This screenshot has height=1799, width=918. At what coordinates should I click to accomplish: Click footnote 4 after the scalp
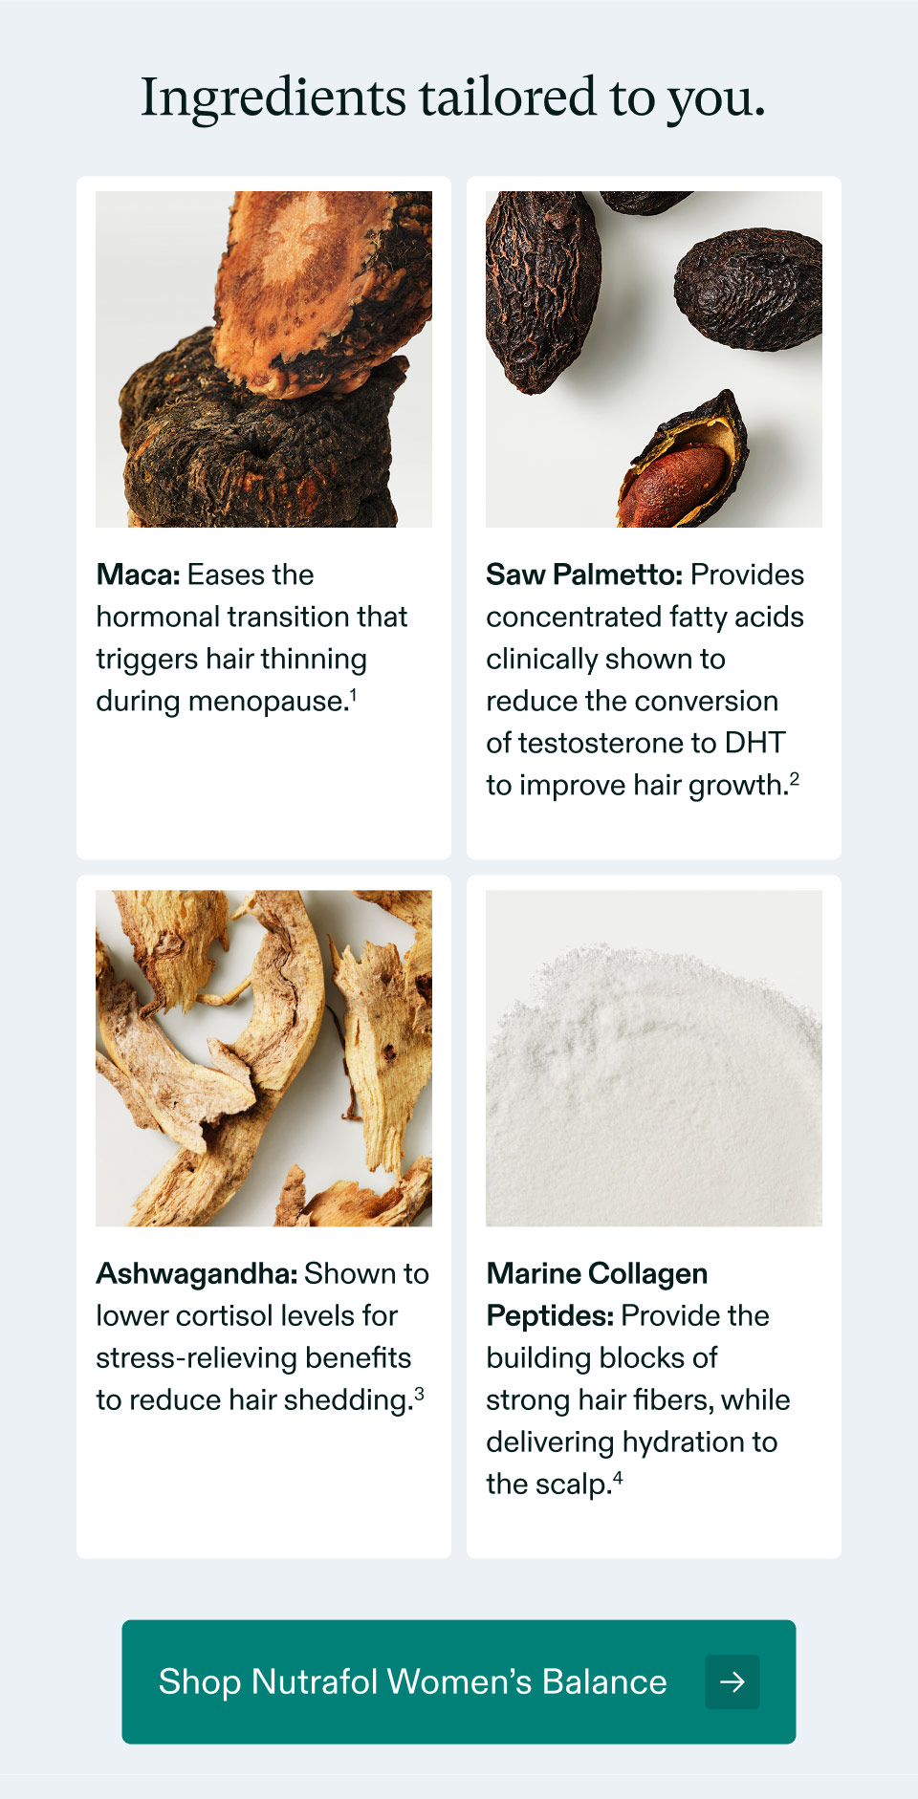point(618,1478)
